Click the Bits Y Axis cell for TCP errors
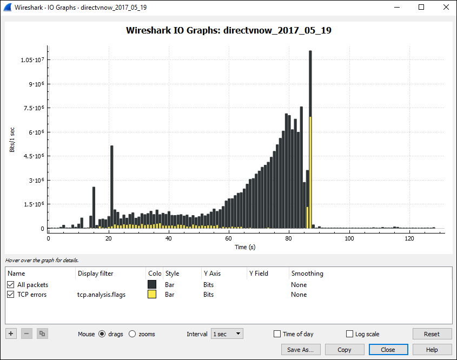The width and height of the screenshot is (457, 360). coord(208,295)
